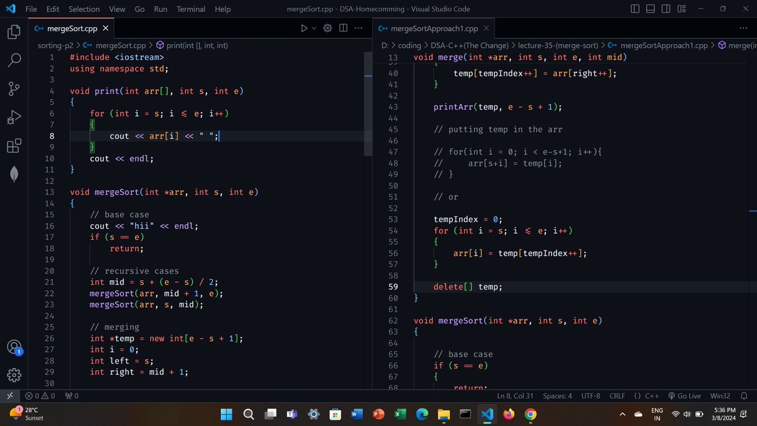Image resolution: width=757 pixels, height=426 pixels.
Task: Click Win32 configuration in status bar
Action: coord(720,396)
